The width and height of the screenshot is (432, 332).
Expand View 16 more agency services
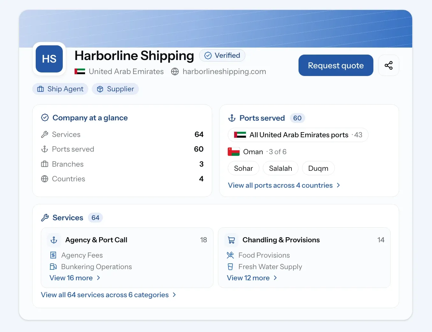point(71,278)
